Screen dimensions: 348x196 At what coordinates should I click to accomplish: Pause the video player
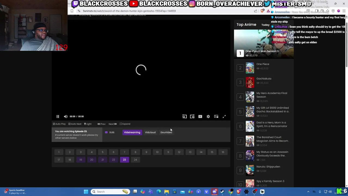[58, 117]
